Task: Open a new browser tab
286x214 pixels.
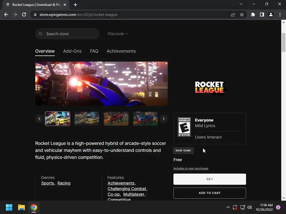Action: [75, 5]
